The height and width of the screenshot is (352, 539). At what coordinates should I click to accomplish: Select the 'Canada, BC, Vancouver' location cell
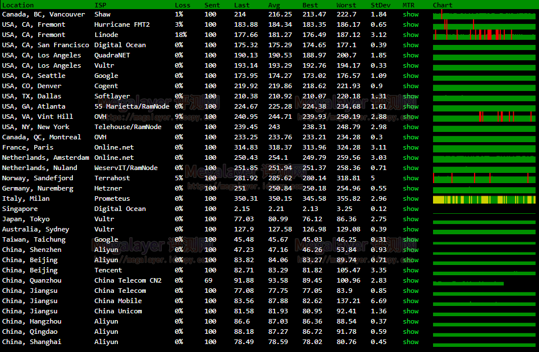tap(43, 14)
